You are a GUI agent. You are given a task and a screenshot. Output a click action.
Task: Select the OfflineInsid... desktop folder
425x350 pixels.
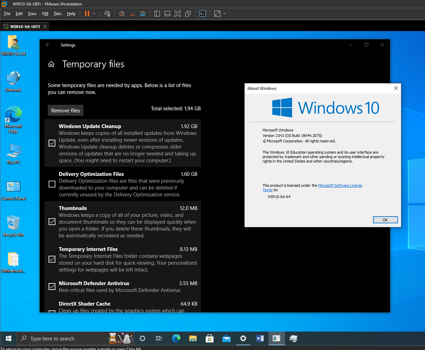point(13,262)
